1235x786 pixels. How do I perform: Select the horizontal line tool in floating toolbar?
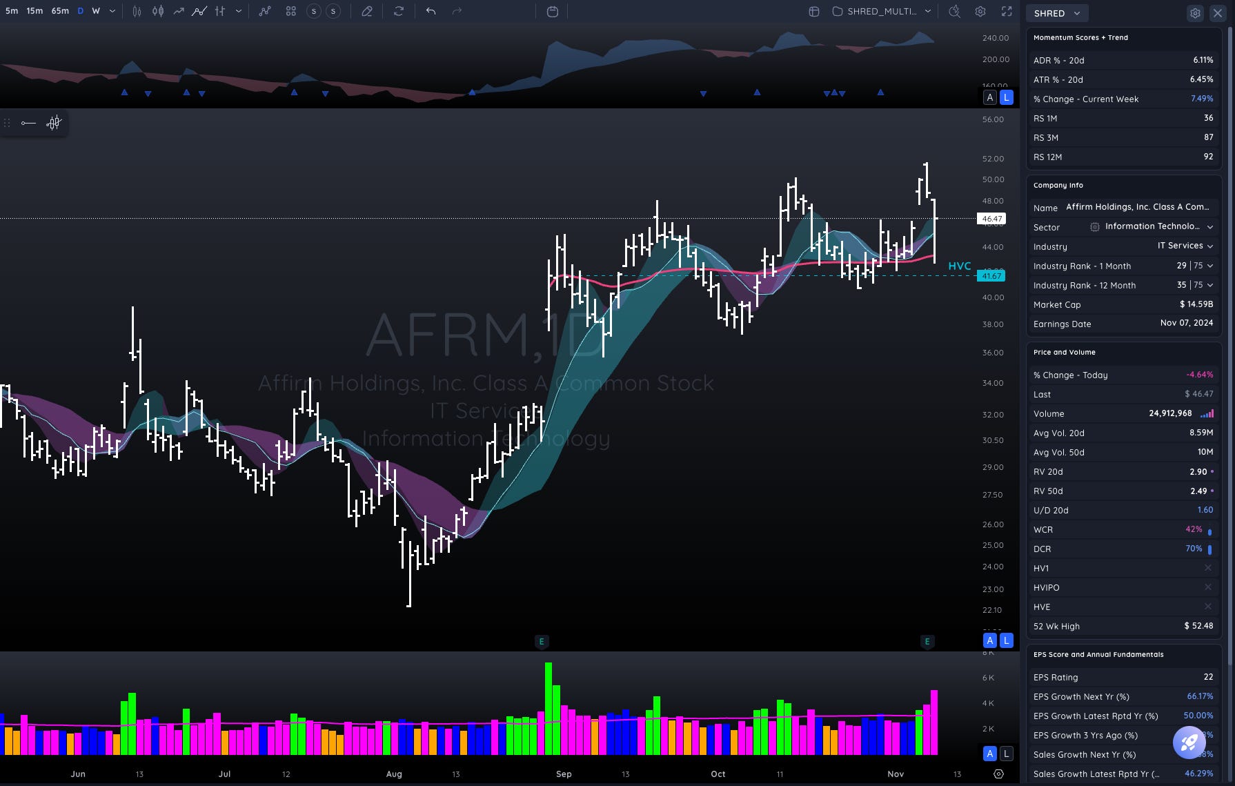pos(28,123)
